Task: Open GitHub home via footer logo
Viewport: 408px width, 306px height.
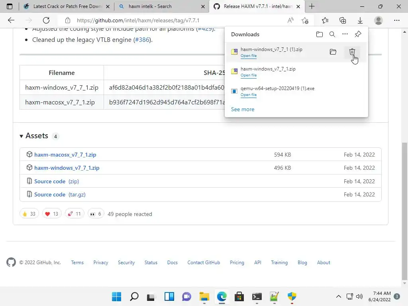Action: pos(11,262)
